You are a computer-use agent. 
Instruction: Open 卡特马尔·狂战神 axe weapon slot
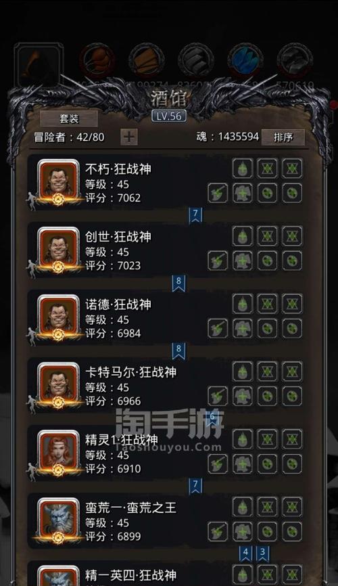coord(218,396)
